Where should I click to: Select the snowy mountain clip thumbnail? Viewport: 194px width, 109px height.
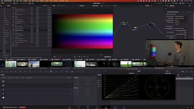[34, 64]
